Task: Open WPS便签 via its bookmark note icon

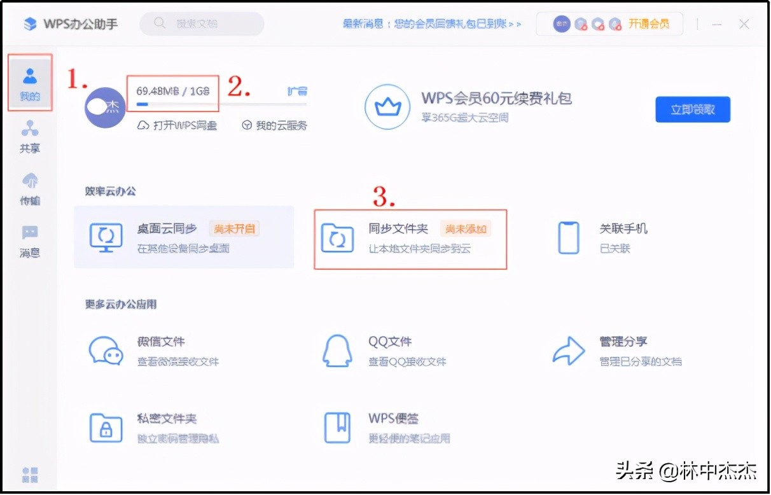Action: (337, 428)
